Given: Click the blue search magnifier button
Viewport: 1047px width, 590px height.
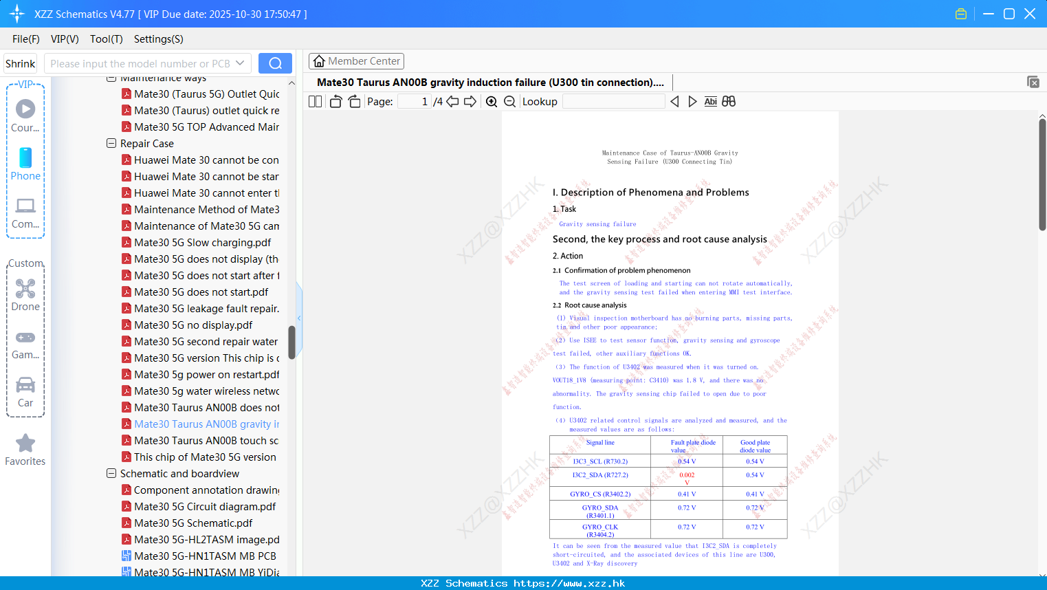Looking at the screenshot, I should [x=275, y=63].
